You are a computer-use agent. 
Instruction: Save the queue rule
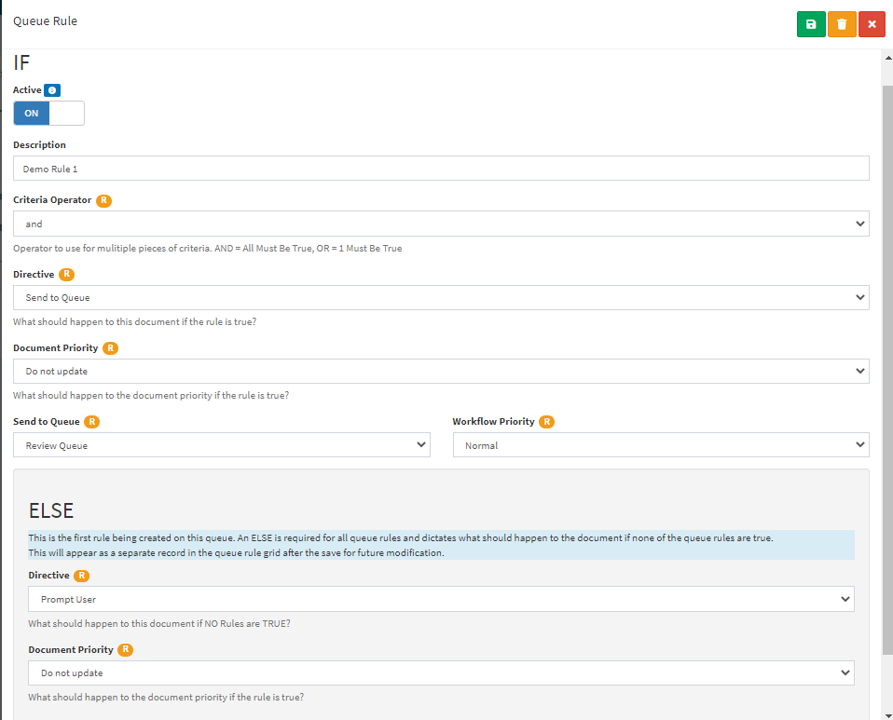click(x=810, y=24)
